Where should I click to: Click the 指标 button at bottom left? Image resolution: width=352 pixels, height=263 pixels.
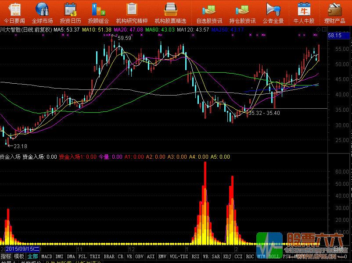coord(6,256)
